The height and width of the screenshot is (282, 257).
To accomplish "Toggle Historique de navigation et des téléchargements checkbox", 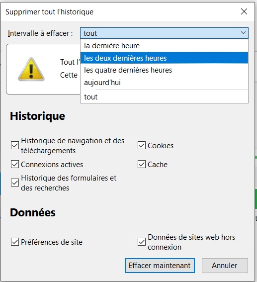I will click(15, 145).
